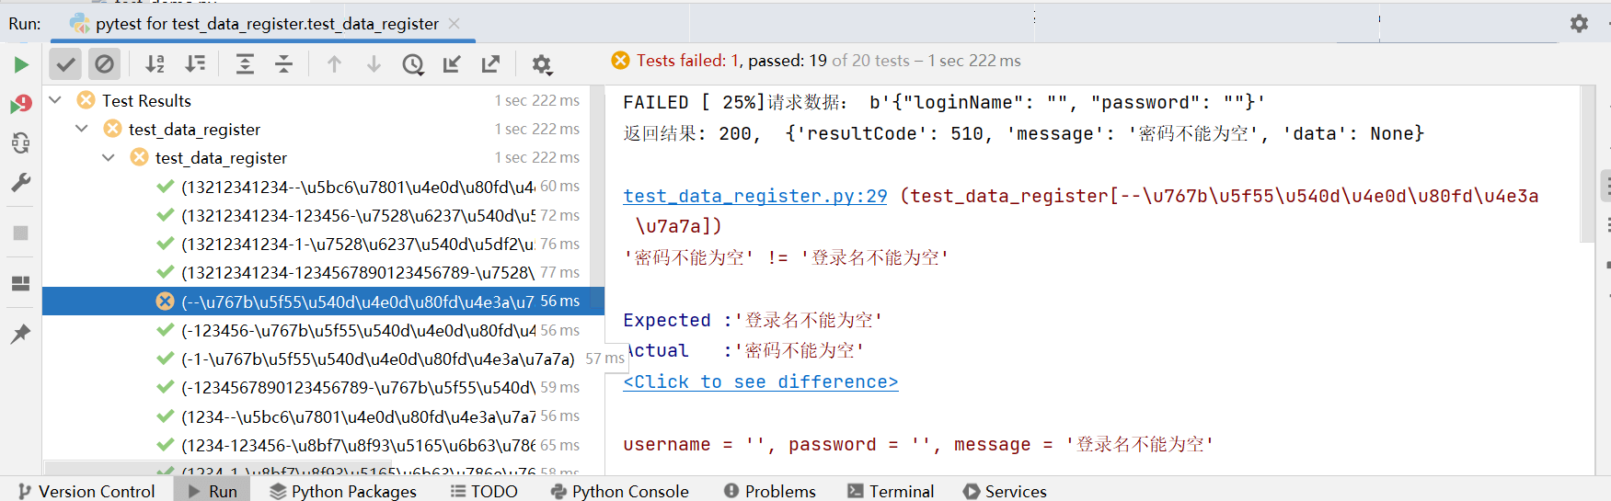Sort tests by duration

click(195, 64)
